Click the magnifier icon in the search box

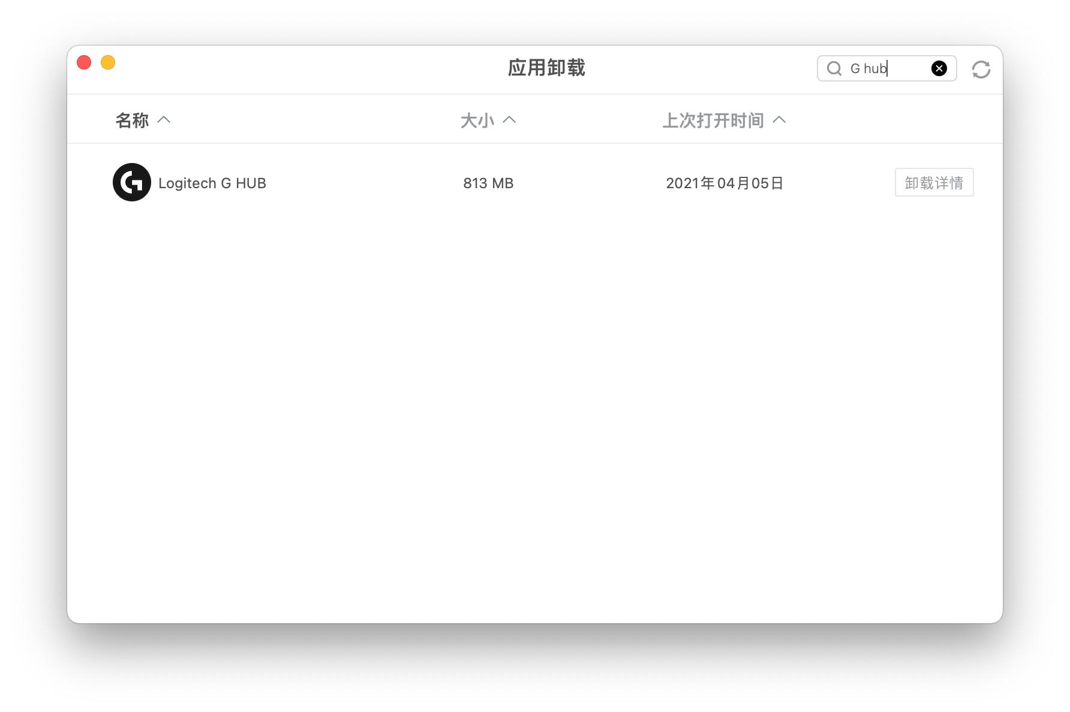(x=834, y=69)
